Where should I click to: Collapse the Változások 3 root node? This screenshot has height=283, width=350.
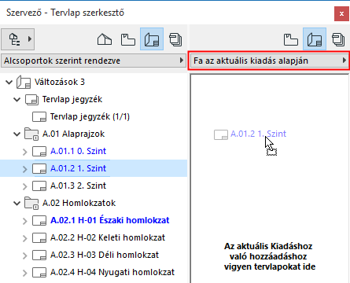pos(9,83)
